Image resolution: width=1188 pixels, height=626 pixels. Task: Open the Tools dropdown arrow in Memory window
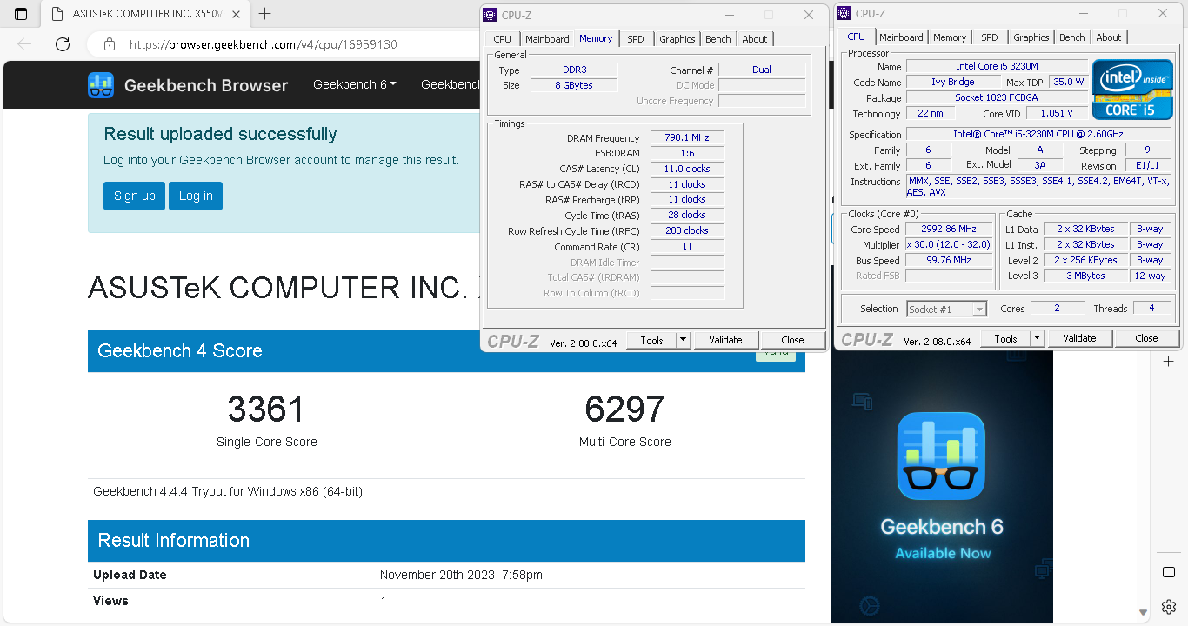(x=684, y=340)
